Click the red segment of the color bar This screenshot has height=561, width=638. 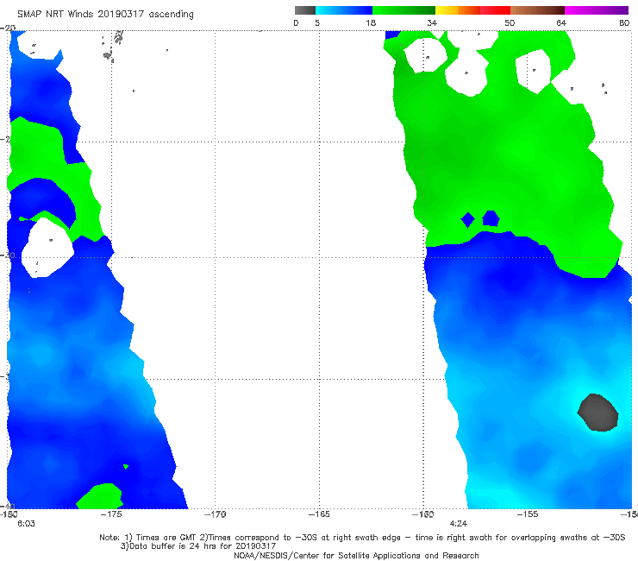click(x=495, y=10)
